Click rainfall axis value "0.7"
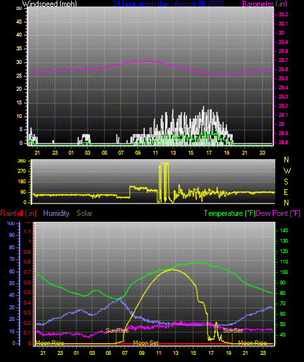Viewport: 304px width, 362px height. coord(27,273)
